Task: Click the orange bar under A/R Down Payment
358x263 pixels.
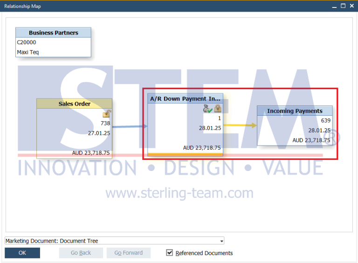Action: pos(185,154)
